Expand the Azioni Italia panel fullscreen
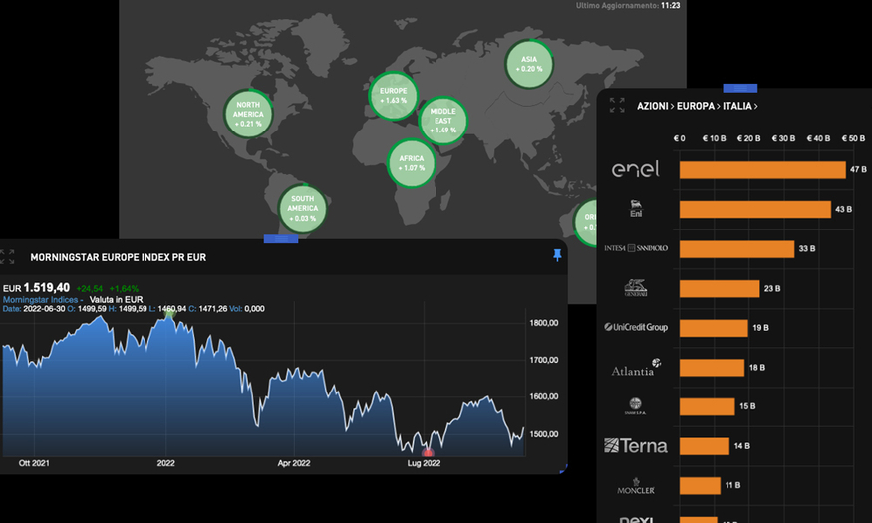 (x=617, y=105)
